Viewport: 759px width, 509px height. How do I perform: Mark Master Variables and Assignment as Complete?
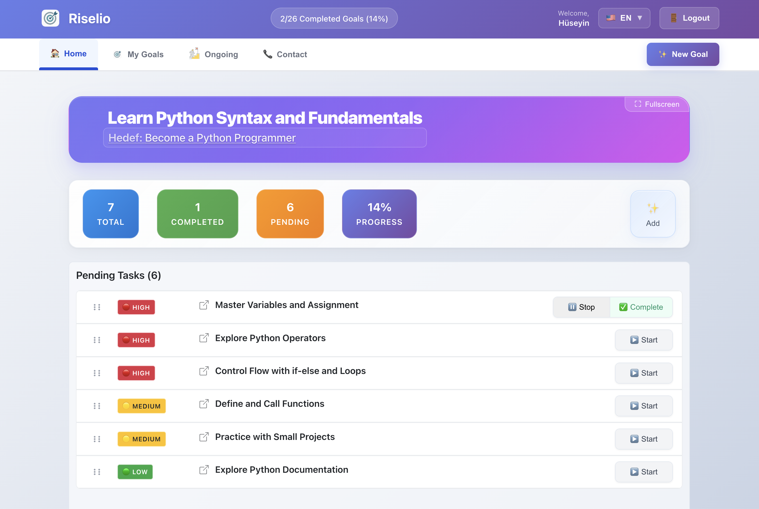point(641,307)
